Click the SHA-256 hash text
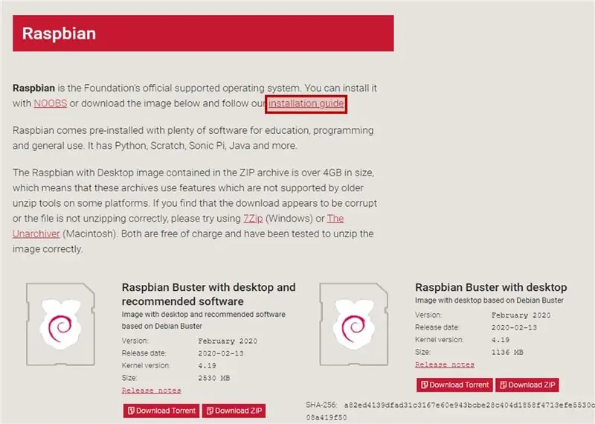The width and height of the screenshot is (595, 424). [x=451, y=411]
